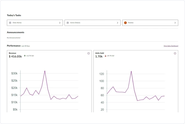Click the Units Sold chart peak point
185x124 pixels.
point(131,71)
